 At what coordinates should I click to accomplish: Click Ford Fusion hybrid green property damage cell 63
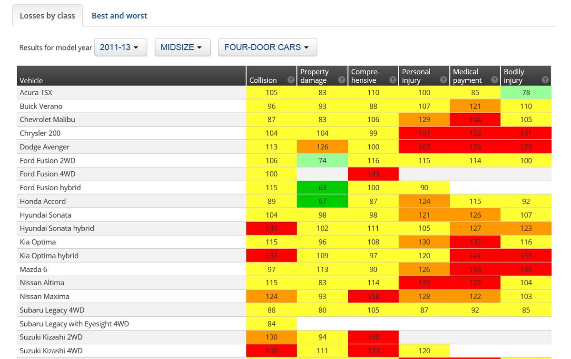point(322,187)
